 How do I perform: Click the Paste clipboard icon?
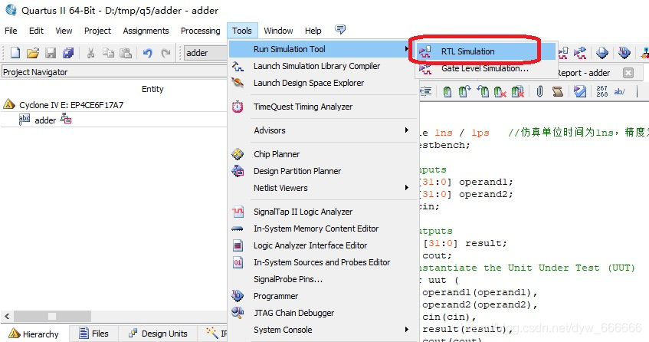(126, 53)
